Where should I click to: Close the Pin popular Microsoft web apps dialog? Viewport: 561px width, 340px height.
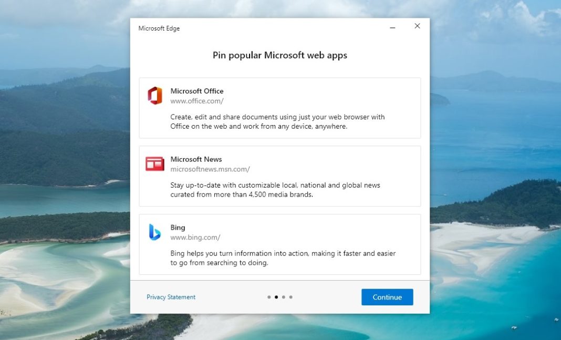pyautogui.click(x=417, y=26)
